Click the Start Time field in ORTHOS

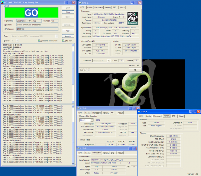pyautogui.click(x=29, y=21)
